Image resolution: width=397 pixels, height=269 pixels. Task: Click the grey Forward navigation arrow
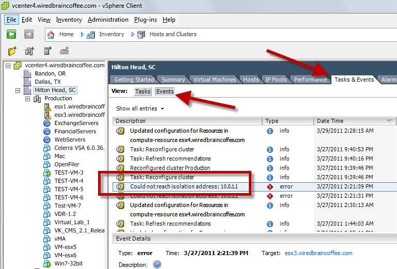29,34
